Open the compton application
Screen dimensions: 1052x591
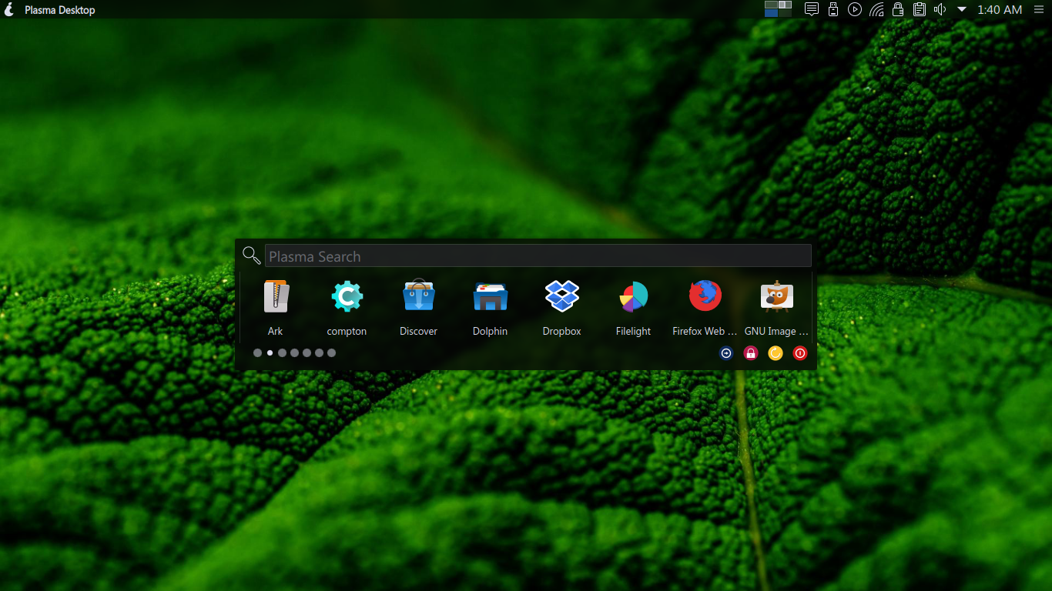[347, 297]
